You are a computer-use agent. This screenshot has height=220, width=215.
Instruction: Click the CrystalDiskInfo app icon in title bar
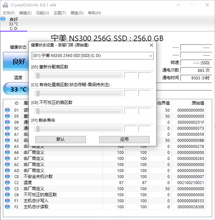(4, 5)
